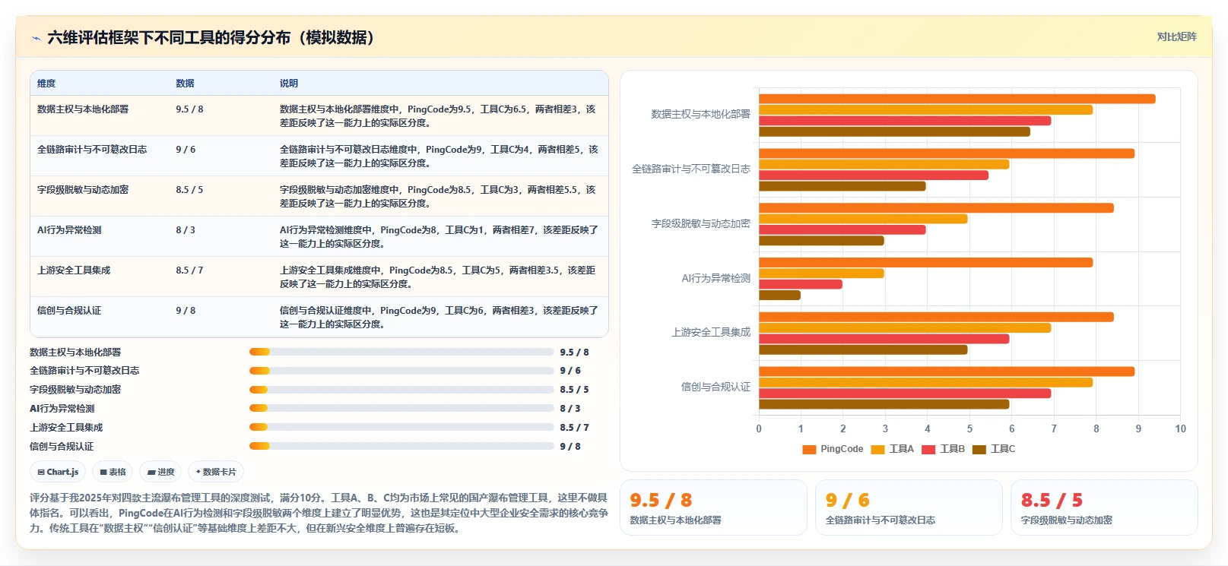Click the x-axis tick value 5

[x=969, y=428]
